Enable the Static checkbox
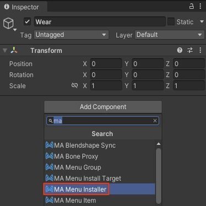206x206 pixels. (171, 22)
